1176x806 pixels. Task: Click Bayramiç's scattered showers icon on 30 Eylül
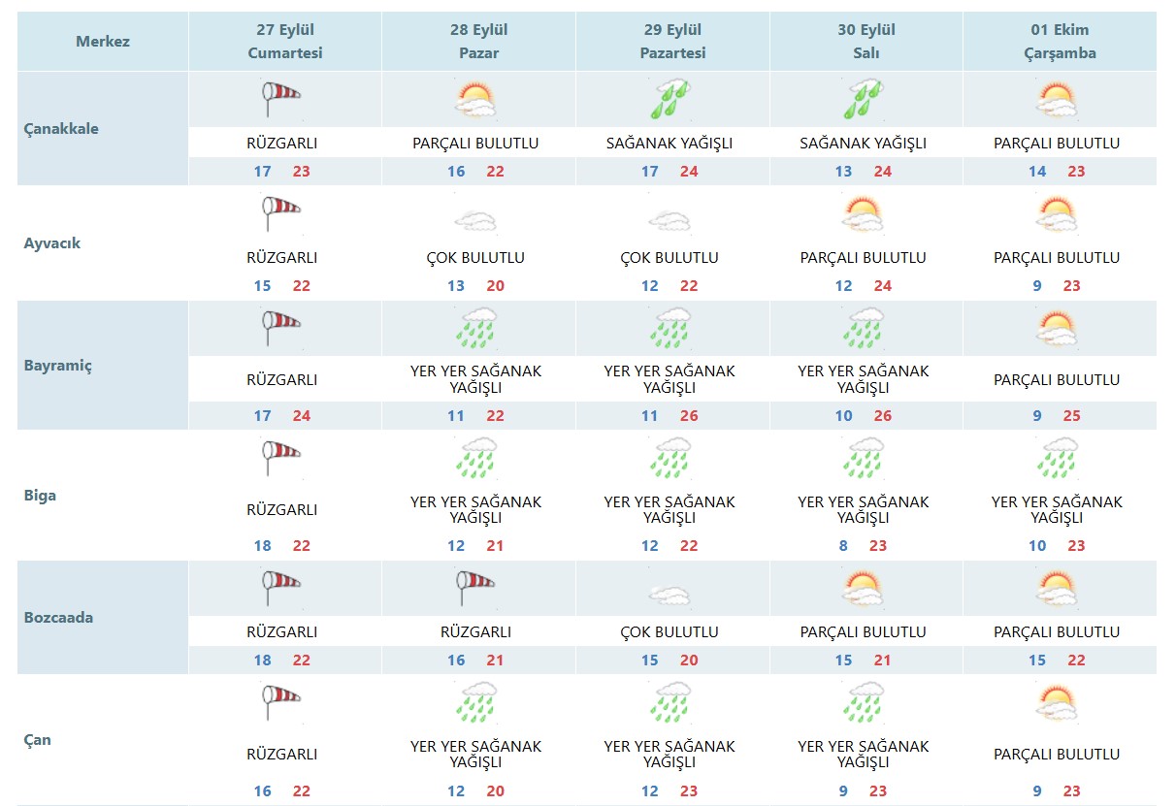(x=863, y=329)
